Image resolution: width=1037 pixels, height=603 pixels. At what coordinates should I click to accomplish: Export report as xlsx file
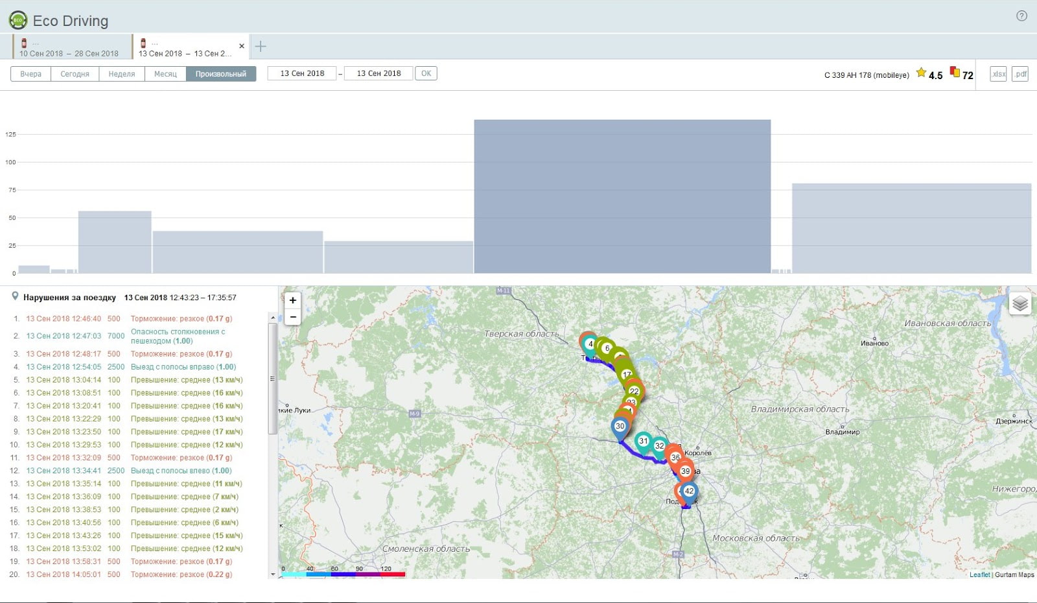[x=998, y=74]
